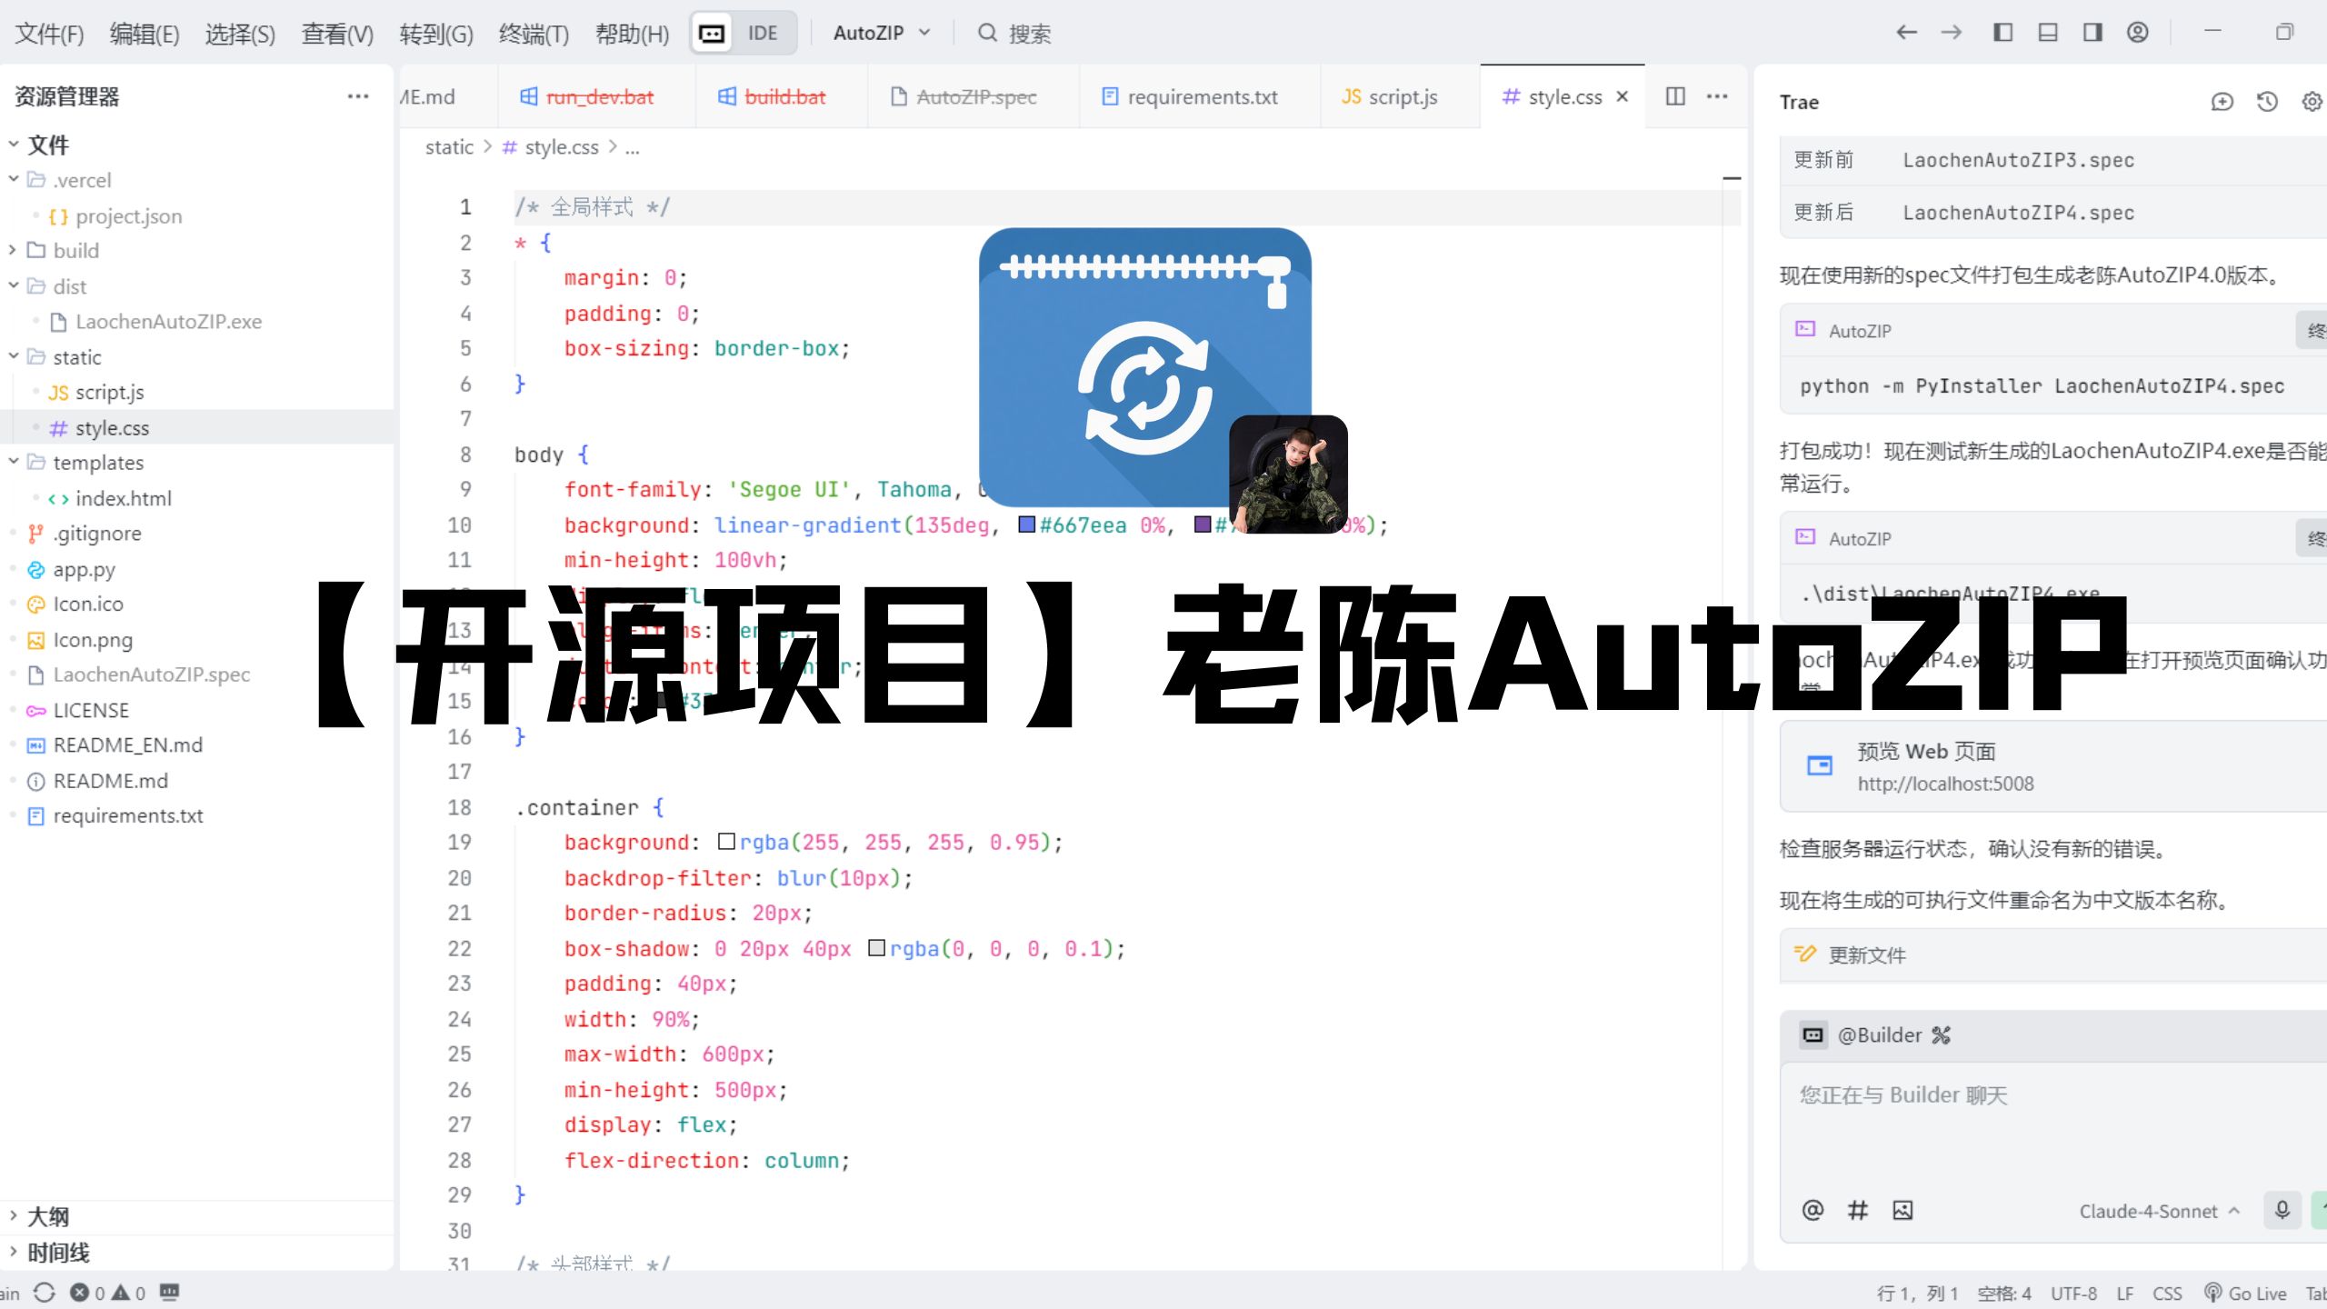Click the sync changes status bar icon
This screenshot has width=2327, height=1309.
coord(45,1293)
